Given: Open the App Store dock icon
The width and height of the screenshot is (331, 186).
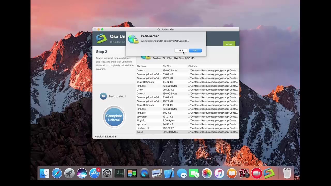Looking at the screenshot, I should [x=94, y=173].
